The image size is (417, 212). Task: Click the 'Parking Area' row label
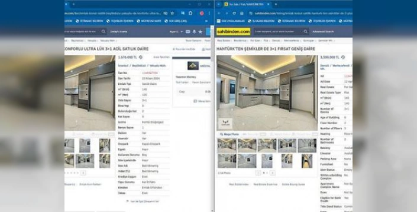tap(328, 159)
